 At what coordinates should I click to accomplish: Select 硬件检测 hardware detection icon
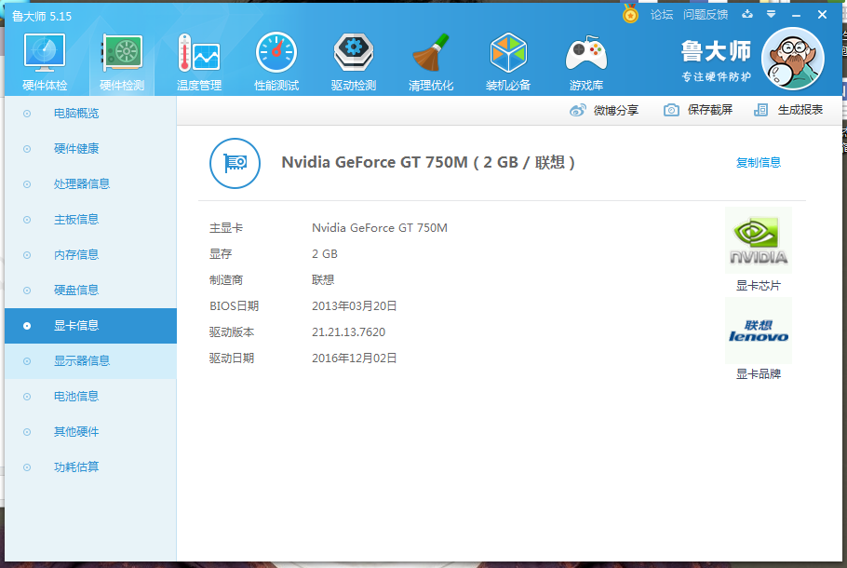pyautogui.click(x=122, y=52)
